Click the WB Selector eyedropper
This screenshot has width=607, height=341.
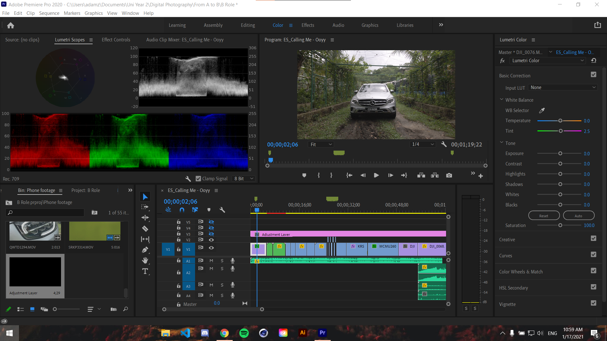[542, 111]
